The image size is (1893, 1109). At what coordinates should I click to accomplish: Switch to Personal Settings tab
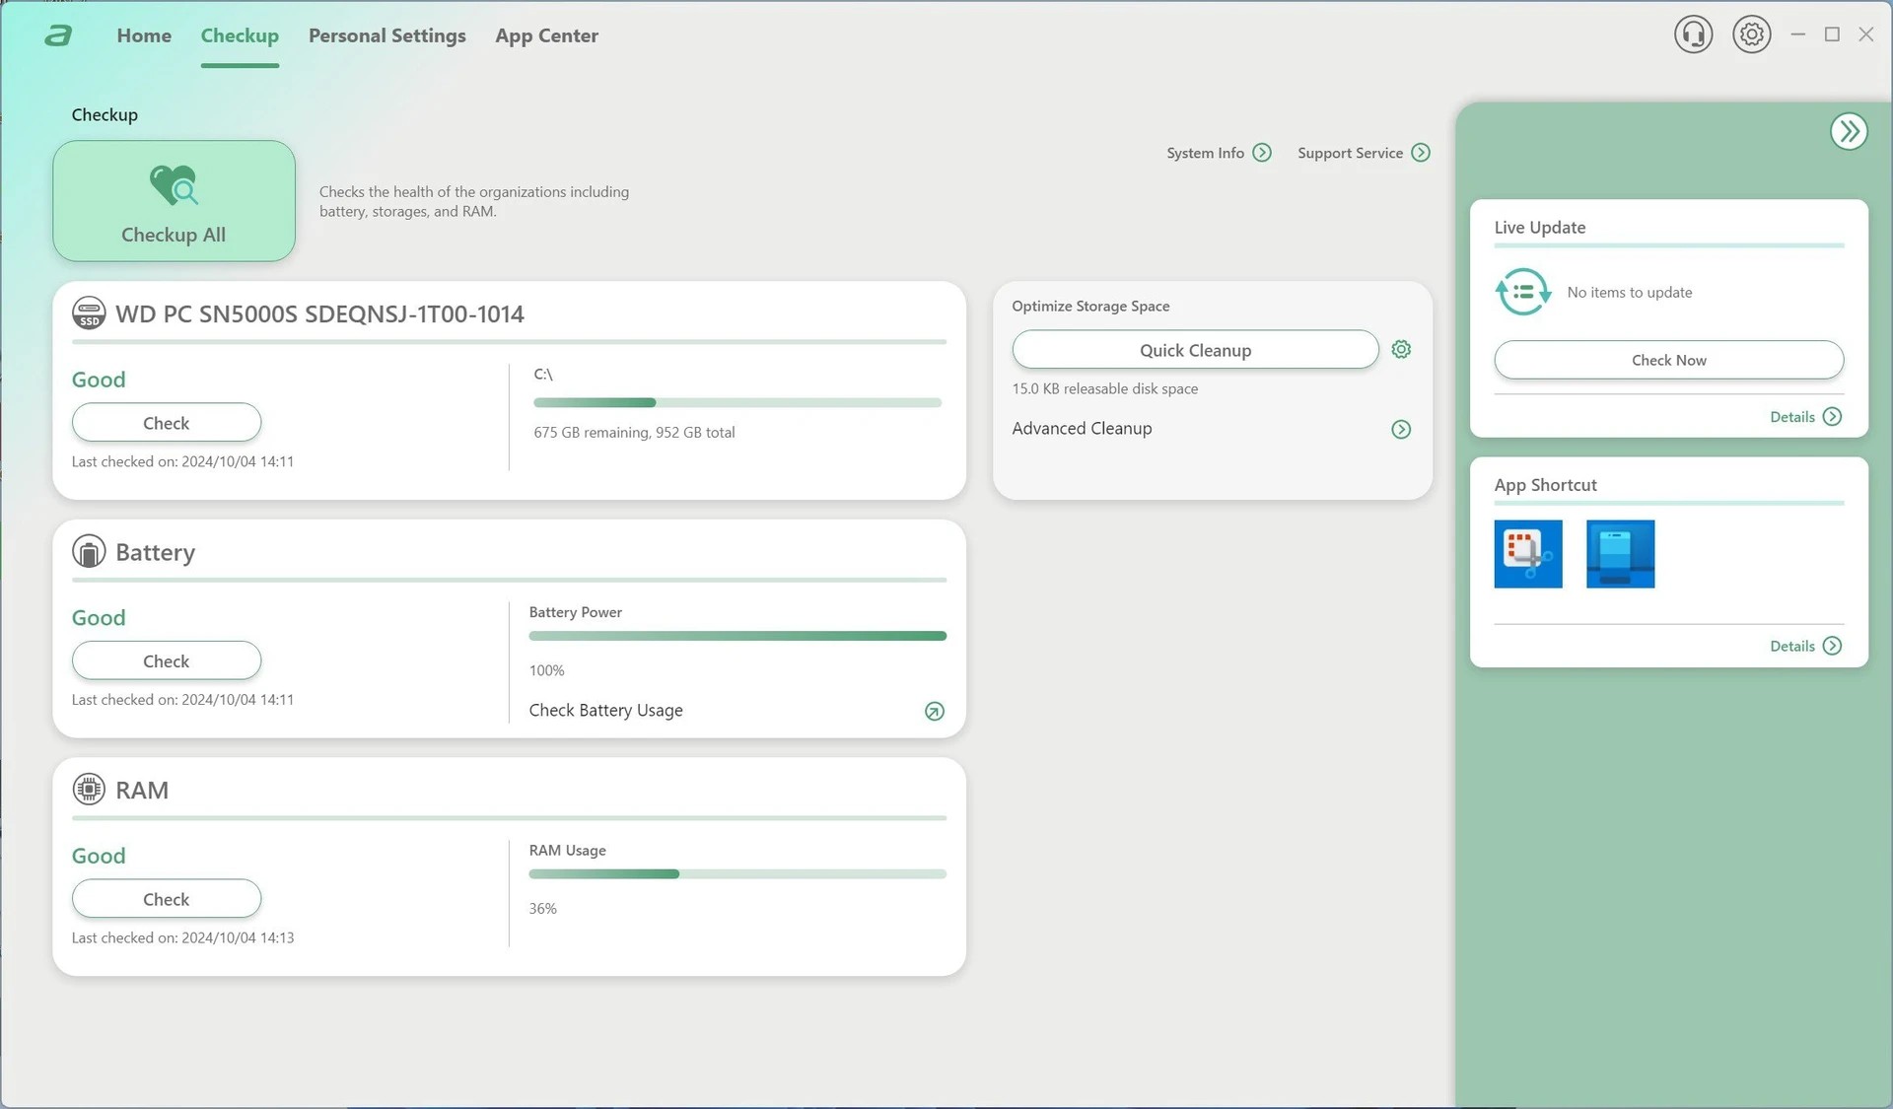coord(386,35)
